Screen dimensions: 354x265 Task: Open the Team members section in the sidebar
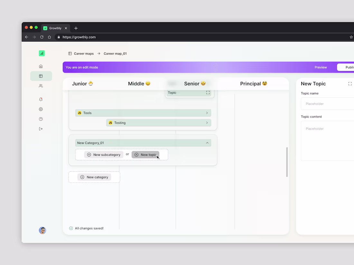[x=41, y=86]
